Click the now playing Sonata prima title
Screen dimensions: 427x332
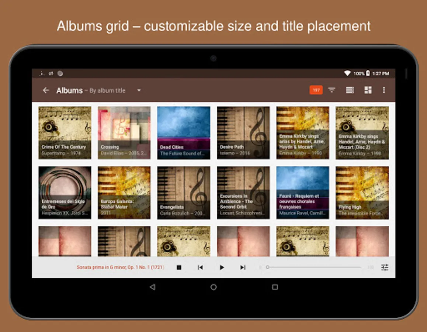pyautogui.click(x=120, y=267)
